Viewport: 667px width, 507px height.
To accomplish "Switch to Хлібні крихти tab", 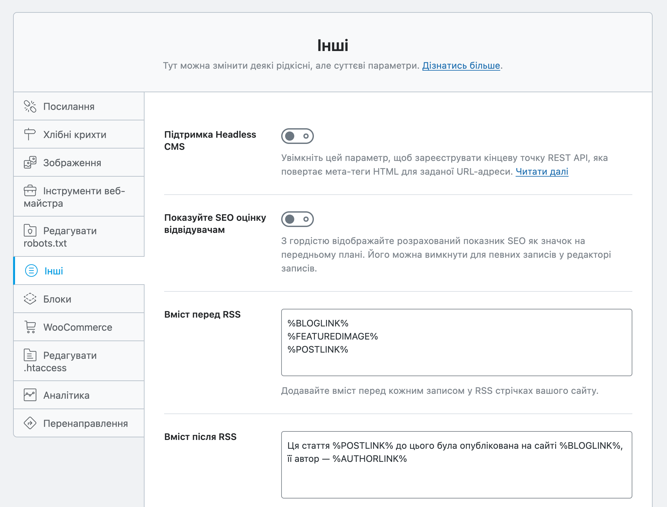I will tap(79, 134).
